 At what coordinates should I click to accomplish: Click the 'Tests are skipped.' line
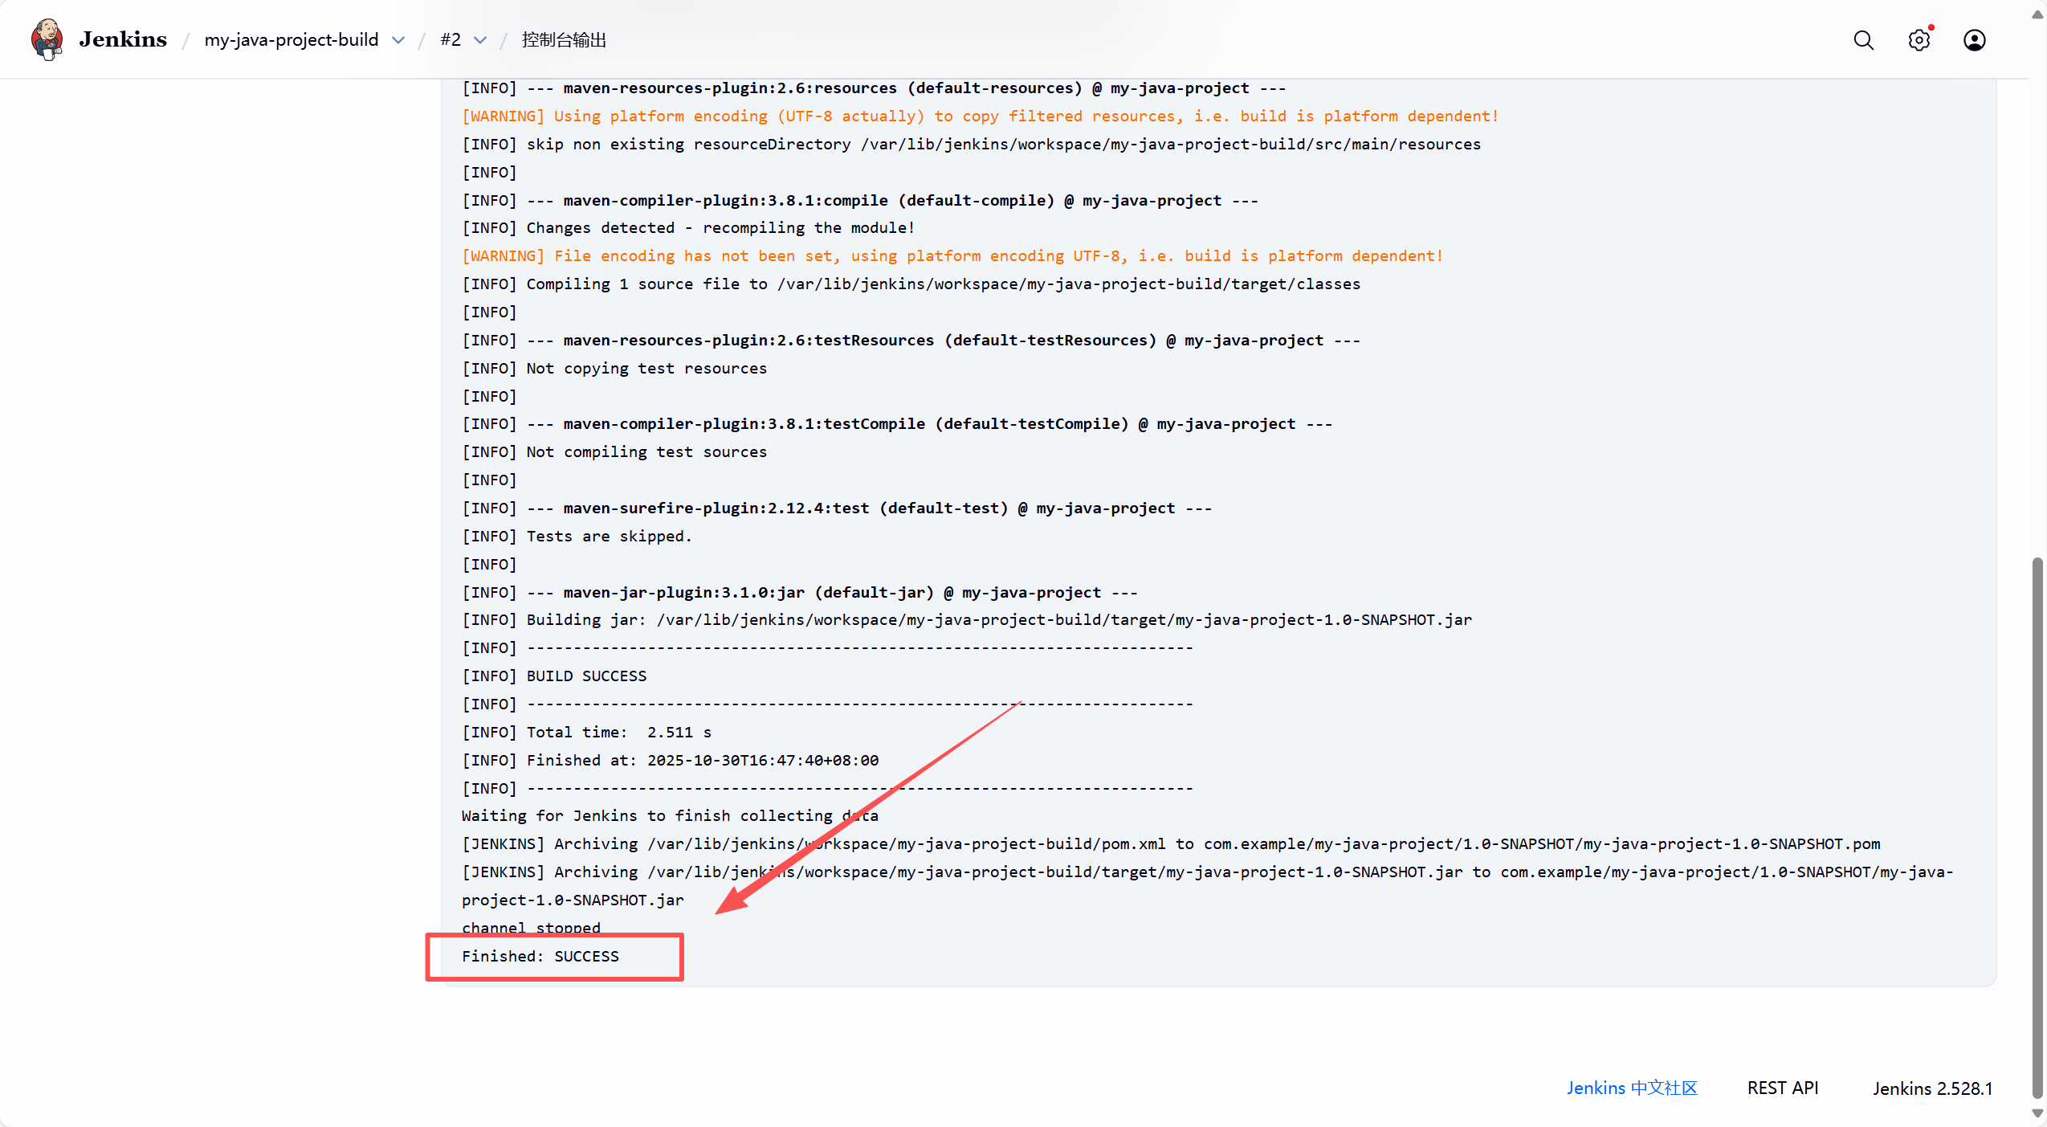pos(608,536)
